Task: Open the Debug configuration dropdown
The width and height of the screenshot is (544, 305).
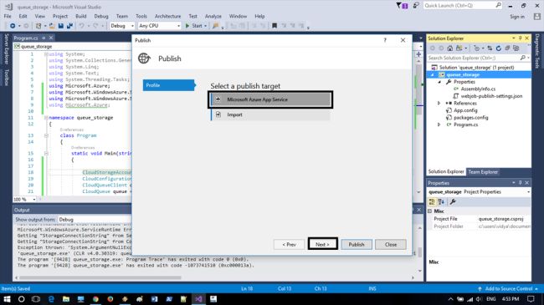Action: 122,26
